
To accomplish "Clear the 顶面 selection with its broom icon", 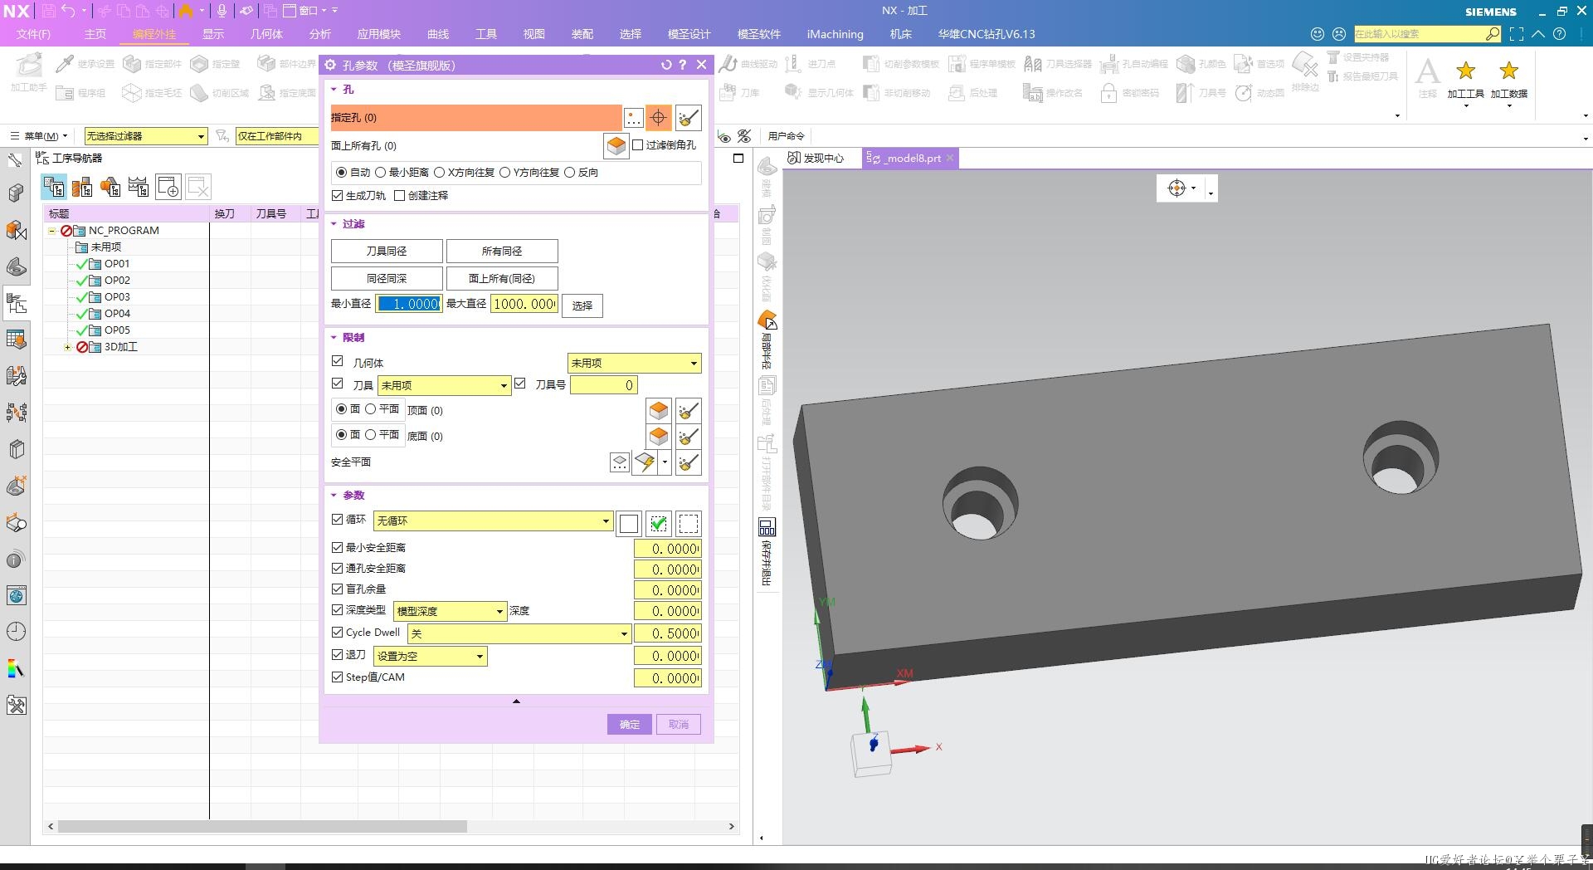I will point(689,411).
